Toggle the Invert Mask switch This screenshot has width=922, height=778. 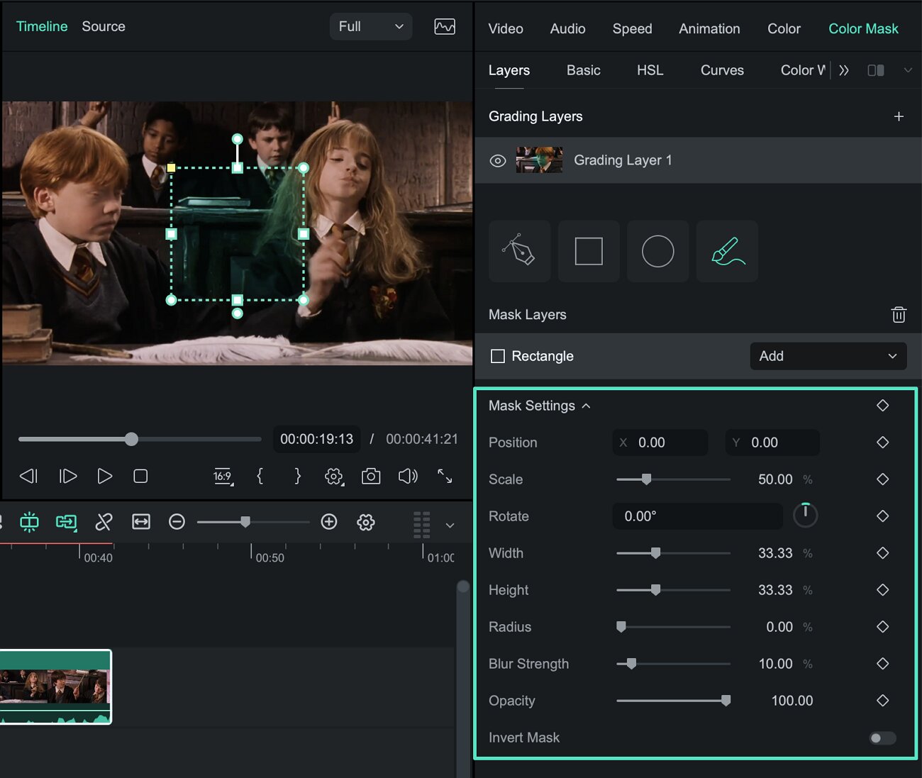(882, 738)
